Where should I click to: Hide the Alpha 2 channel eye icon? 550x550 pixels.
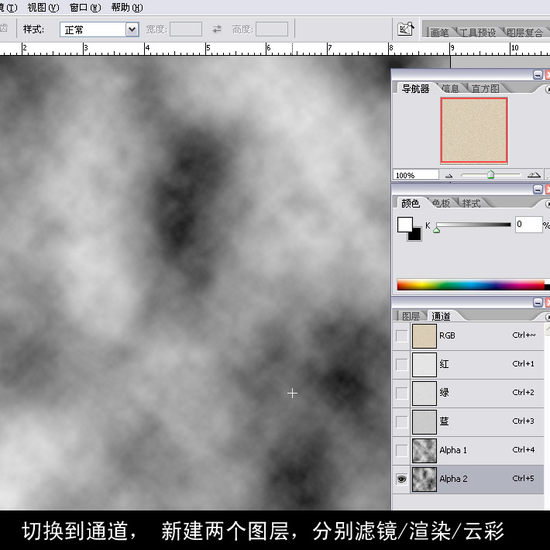pyautogui.click(x=401, y=480)
